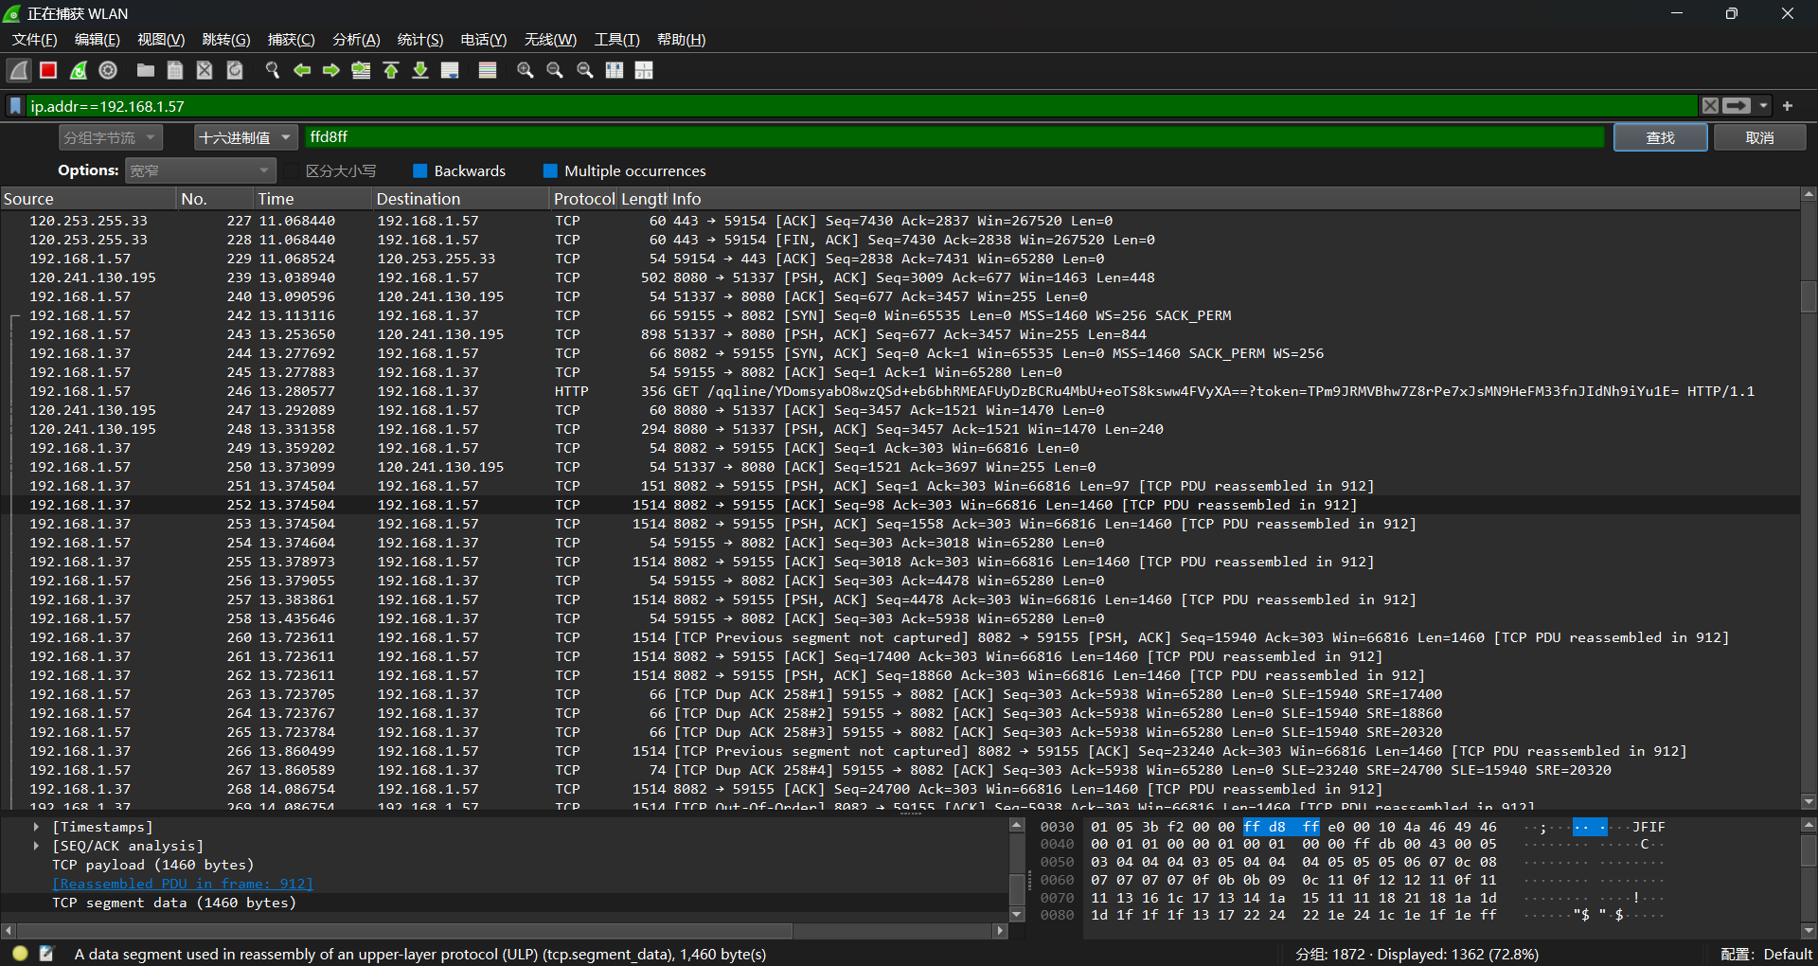Screen dimensions: 1818x966
Task: Open the 统计(S) menu
Action: [419, 40]
